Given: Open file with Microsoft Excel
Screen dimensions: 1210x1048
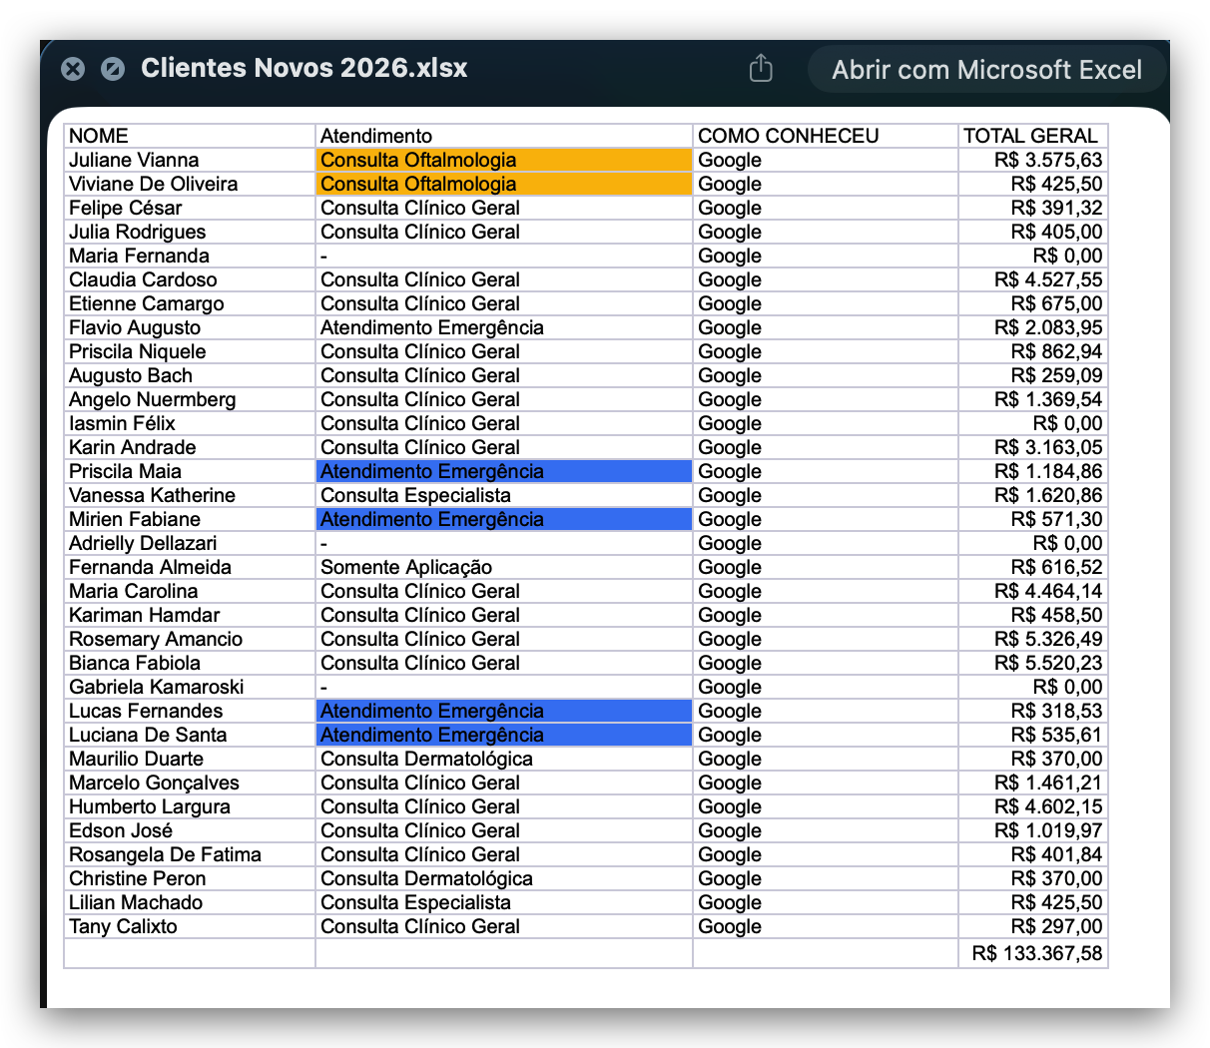Looking at the screenshot, I should (x=986, y=70).
